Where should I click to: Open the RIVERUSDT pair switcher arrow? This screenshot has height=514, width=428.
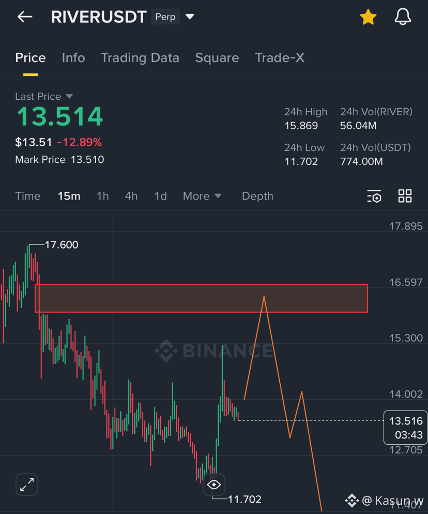pyautogui.click(x=190, y=17)
